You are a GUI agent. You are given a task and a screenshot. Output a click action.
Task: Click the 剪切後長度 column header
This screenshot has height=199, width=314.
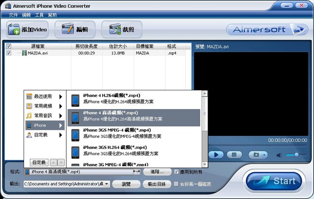pos(86,46)
